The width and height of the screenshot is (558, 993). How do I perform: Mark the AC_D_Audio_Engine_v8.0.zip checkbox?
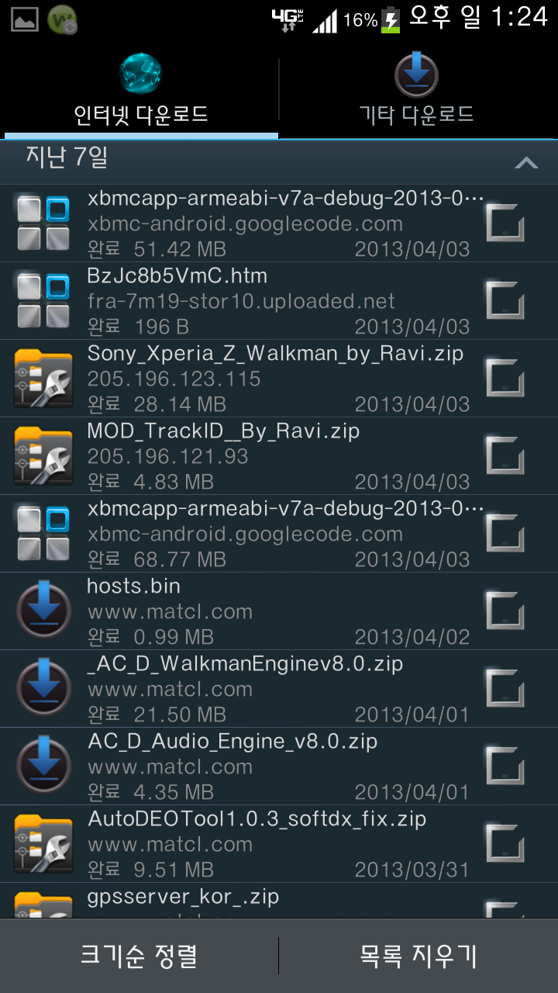(505, 766)
